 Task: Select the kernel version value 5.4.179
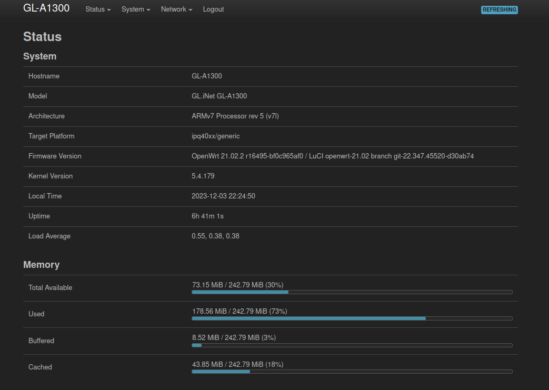click(203, 176)
